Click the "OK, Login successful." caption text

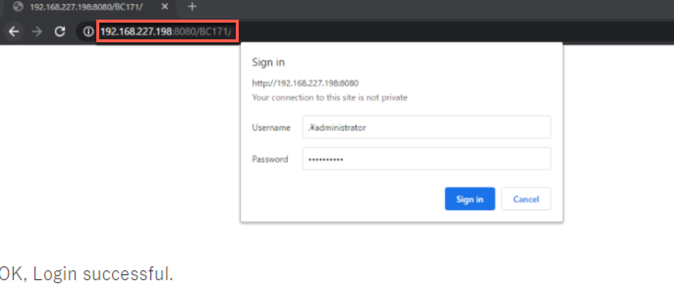click(86, 273)
